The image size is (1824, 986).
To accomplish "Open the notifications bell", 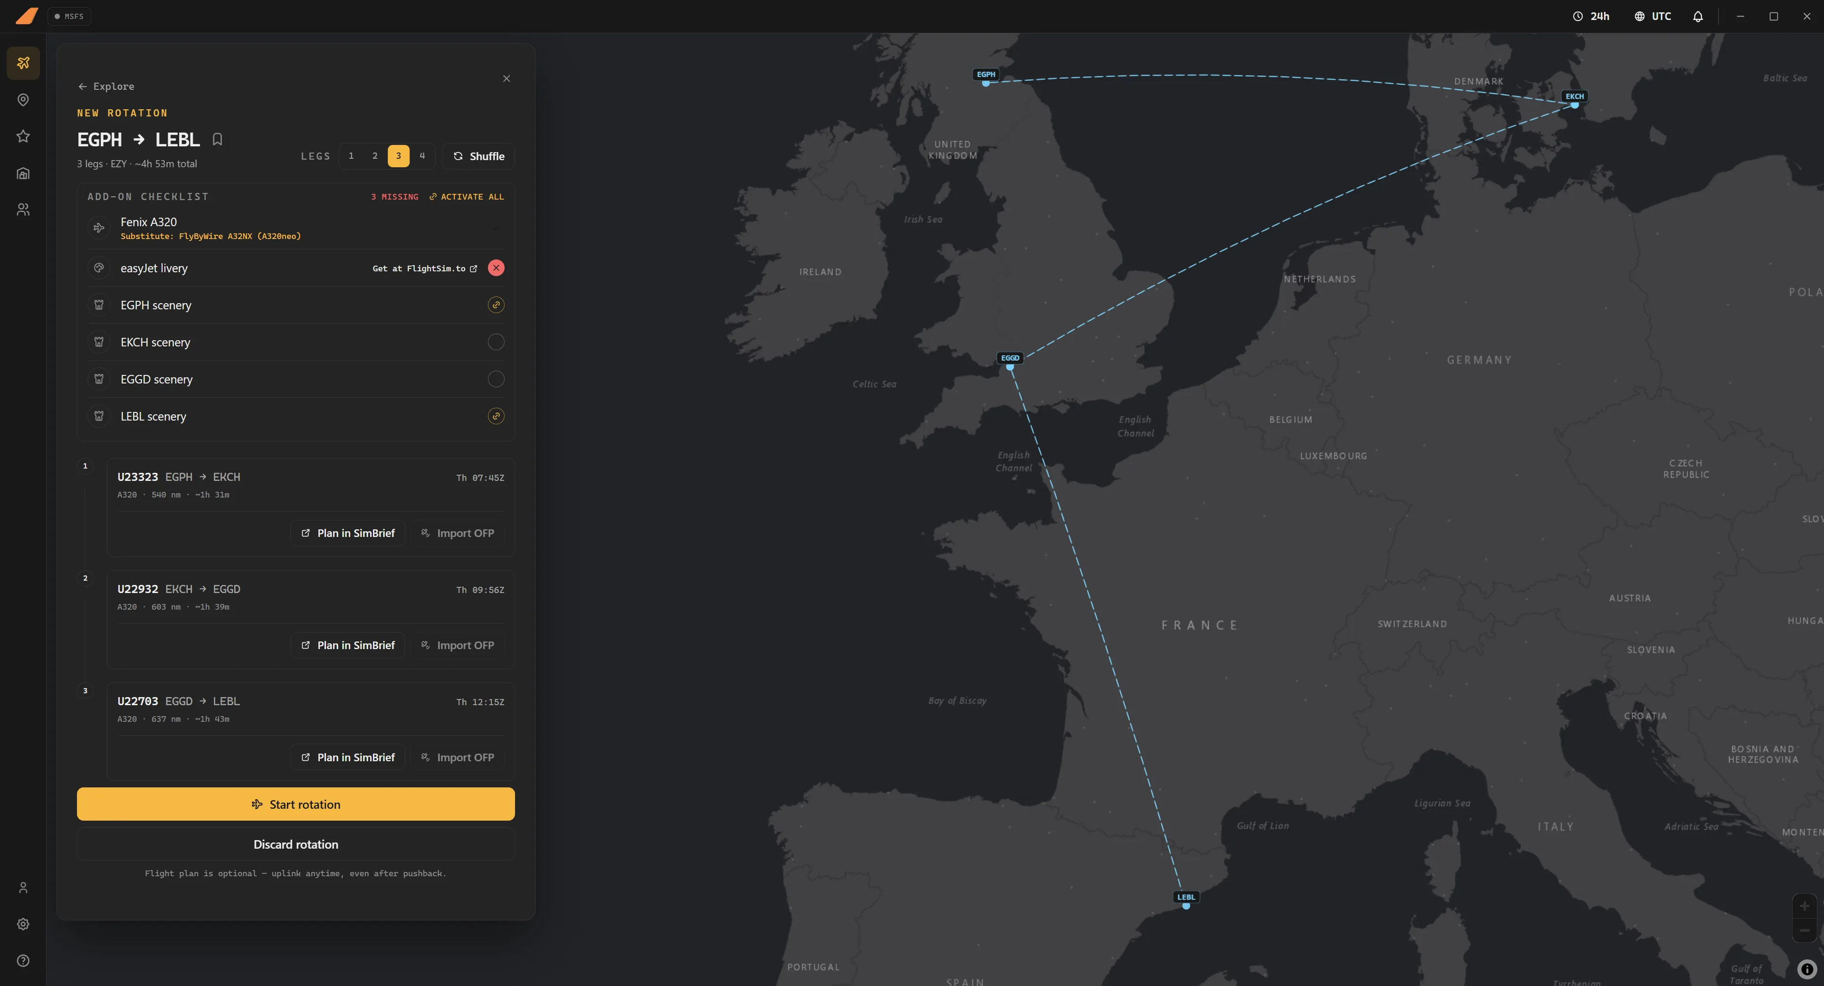I will (1697, 16).
